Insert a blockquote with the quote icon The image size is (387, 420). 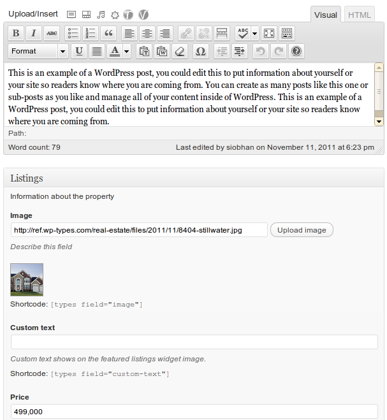click(x=108, y=33)
